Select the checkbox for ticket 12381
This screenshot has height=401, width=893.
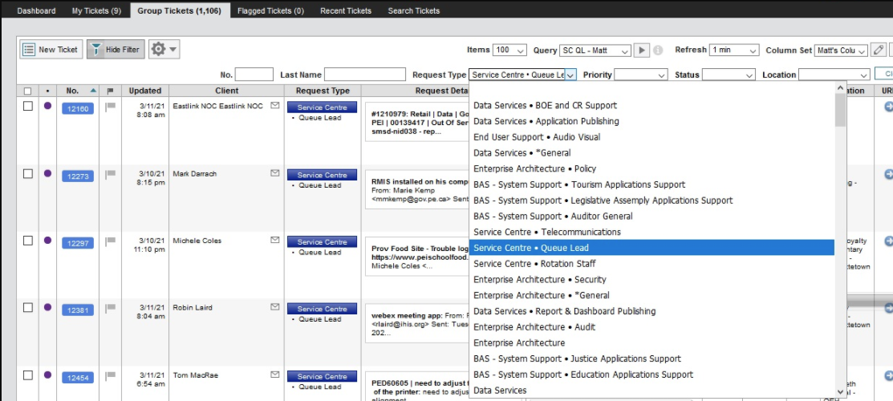[x=28, y=308]
